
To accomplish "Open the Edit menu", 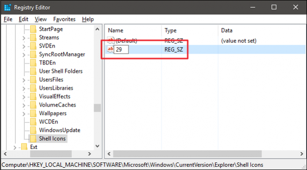I will (x=24, y=19).
